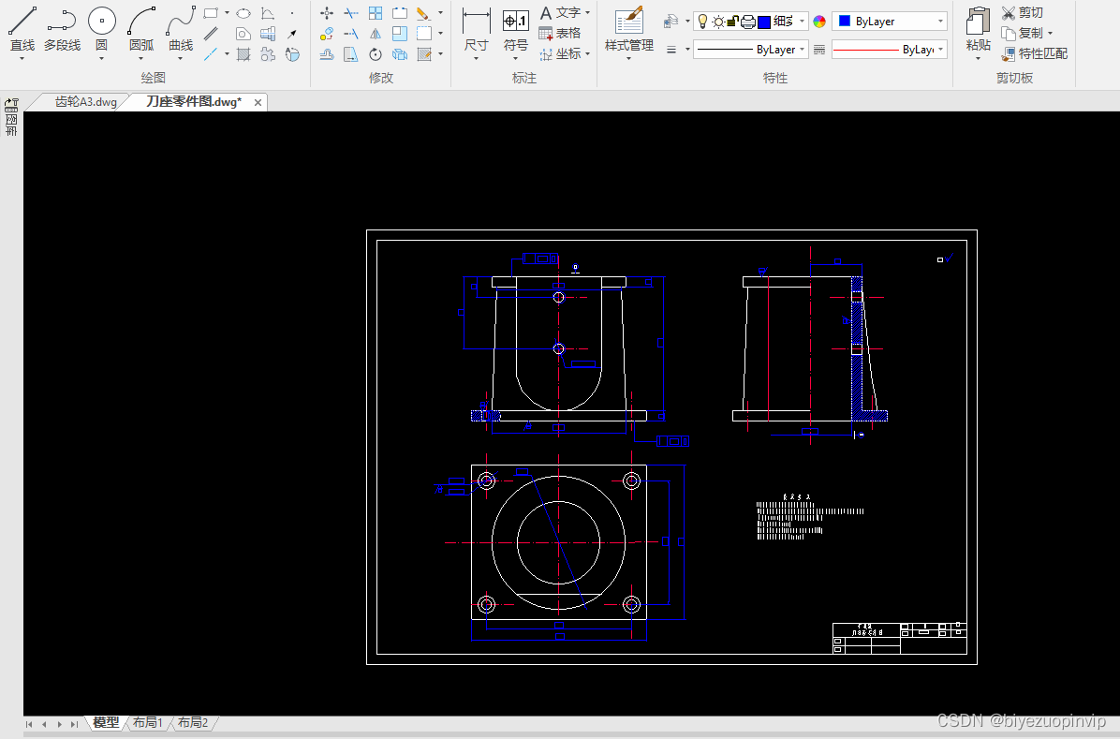The image size is (1120, 739).
Task: Click the blue layer color square
Action: coord(763,22)
